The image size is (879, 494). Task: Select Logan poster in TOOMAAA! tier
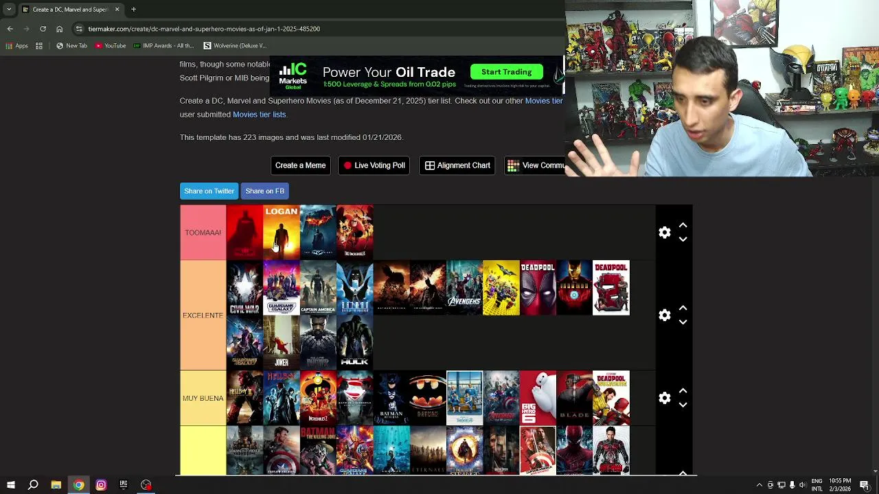point(282,233)
